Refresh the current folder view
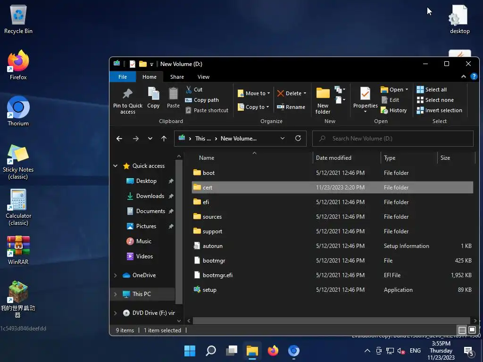The height and width of the screenshot is (362, 483). point(298,138)
